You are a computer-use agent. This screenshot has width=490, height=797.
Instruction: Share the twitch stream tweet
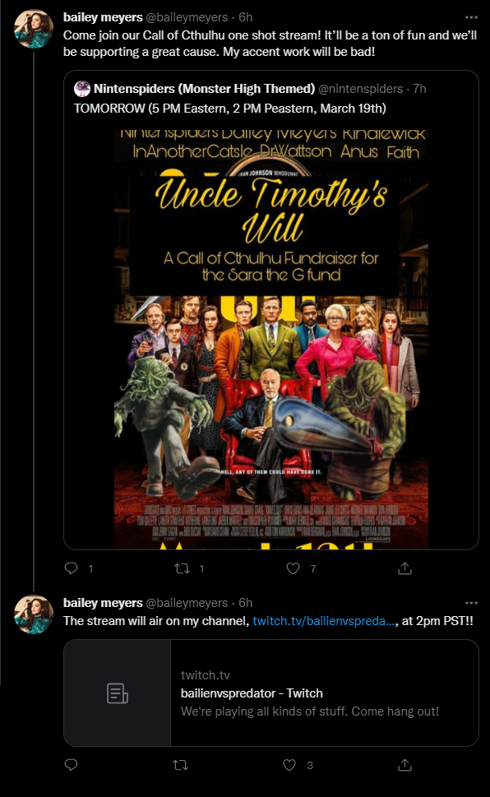click(404, 764)
